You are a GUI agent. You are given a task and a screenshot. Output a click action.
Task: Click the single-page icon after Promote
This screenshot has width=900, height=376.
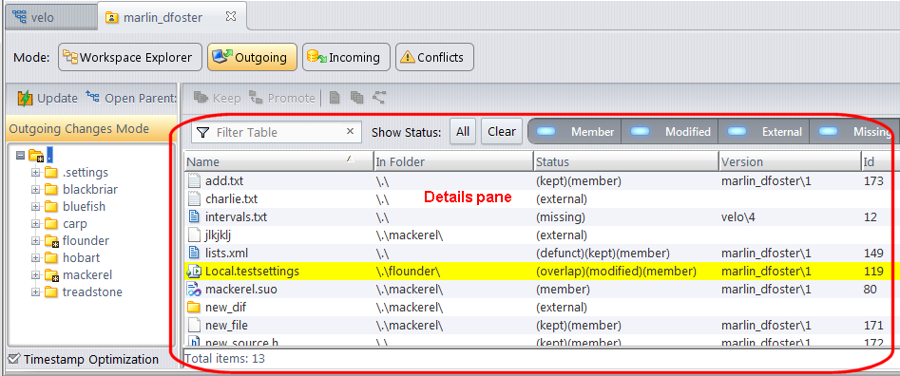pyautogui.click(x=335, y=98)
